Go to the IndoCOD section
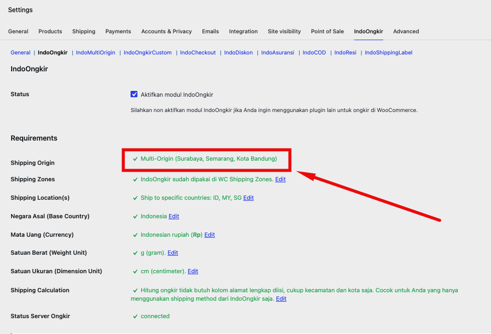 tap(314, 53)
